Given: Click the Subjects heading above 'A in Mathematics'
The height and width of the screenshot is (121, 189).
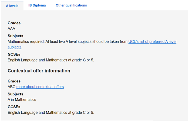Looking at the screenshot, I should coord(15,94).
